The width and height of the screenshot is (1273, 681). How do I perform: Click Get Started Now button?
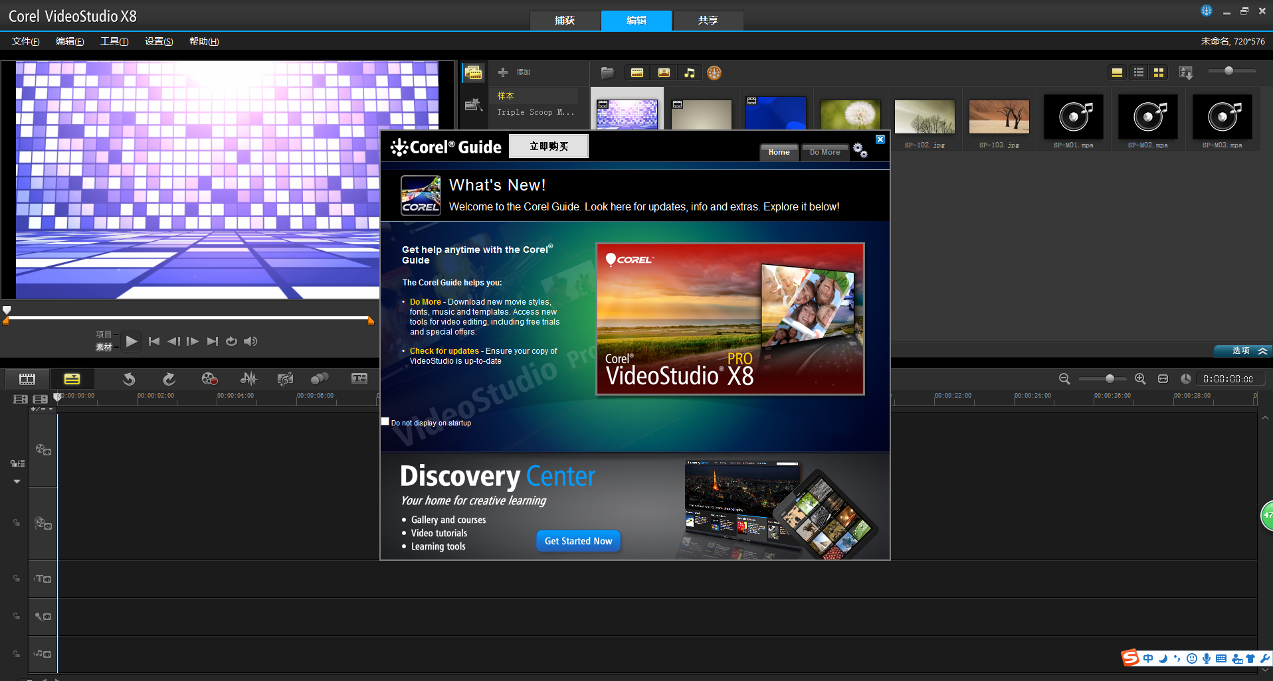[x=579, y=541]
